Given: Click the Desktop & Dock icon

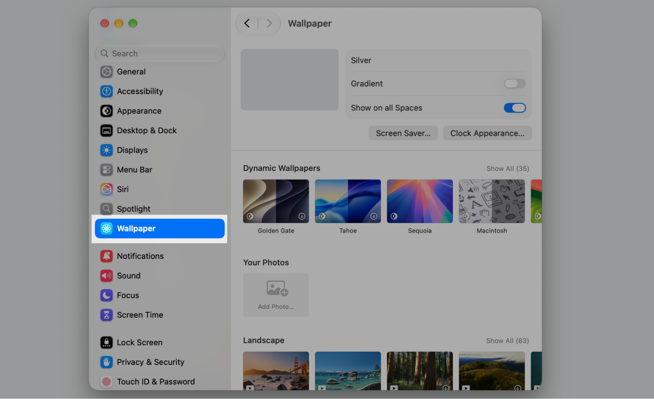Looking at the screenshot, I should coord(106,131).
